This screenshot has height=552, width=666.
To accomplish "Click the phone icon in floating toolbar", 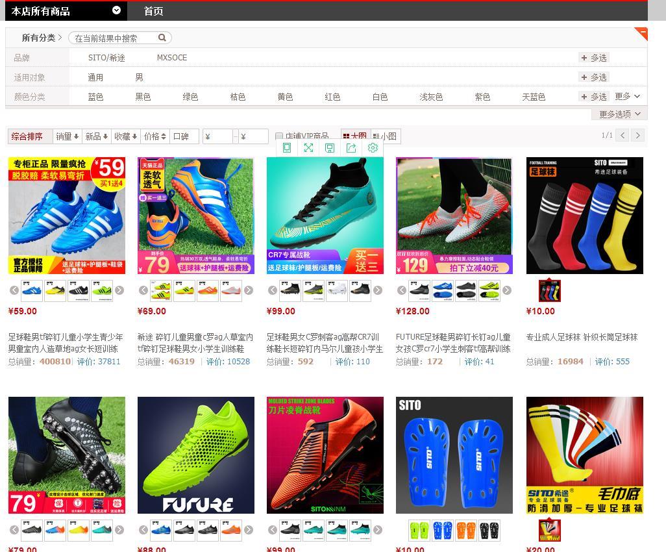I will [x=287, y=148].
